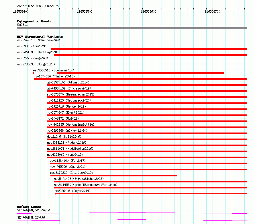Screen dimensions: 255x224
Task: Click the Cytogenetic Bands track title
Action: pyautogui.click(x=34, y=21)
